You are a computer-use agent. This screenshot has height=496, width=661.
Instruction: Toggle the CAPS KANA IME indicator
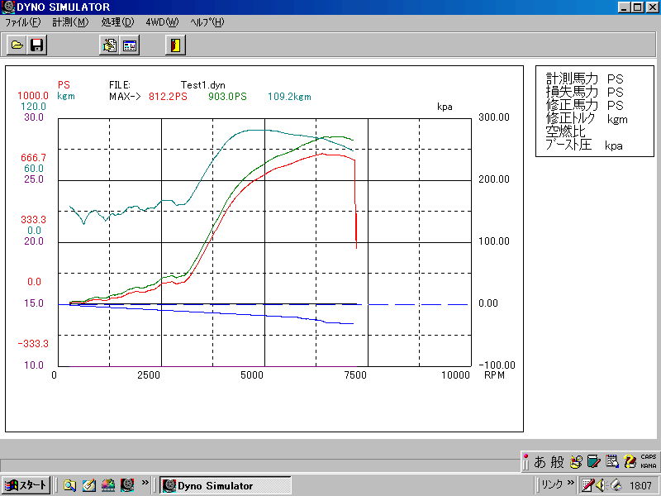[649, 462]
